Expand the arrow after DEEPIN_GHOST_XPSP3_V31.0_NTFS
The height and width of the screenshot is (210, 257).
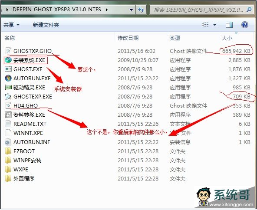[107, 10]
